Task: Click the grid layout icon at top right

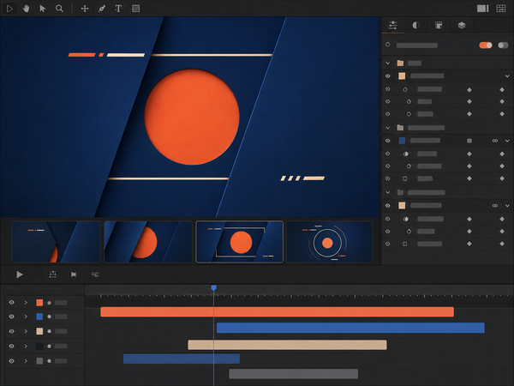Action: tap(501, 9)
